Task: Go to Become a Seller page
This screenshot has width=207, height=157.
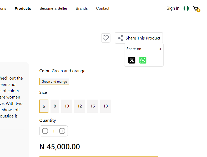Action: coord(53,8)
